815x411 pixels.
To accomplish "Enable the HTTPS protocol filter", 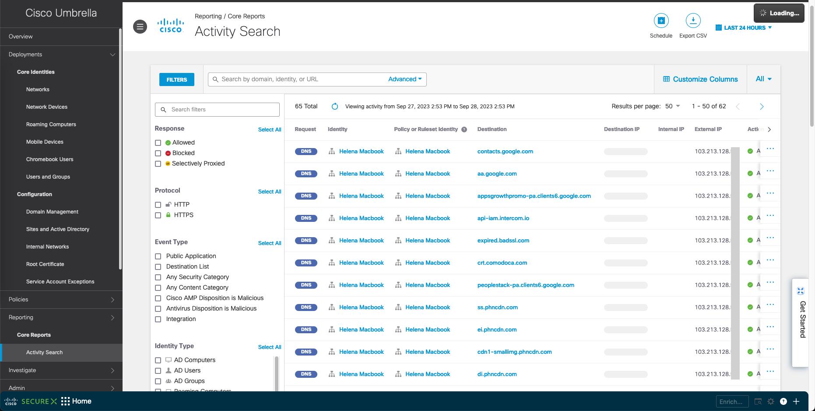I will click(x=158, y=215).
